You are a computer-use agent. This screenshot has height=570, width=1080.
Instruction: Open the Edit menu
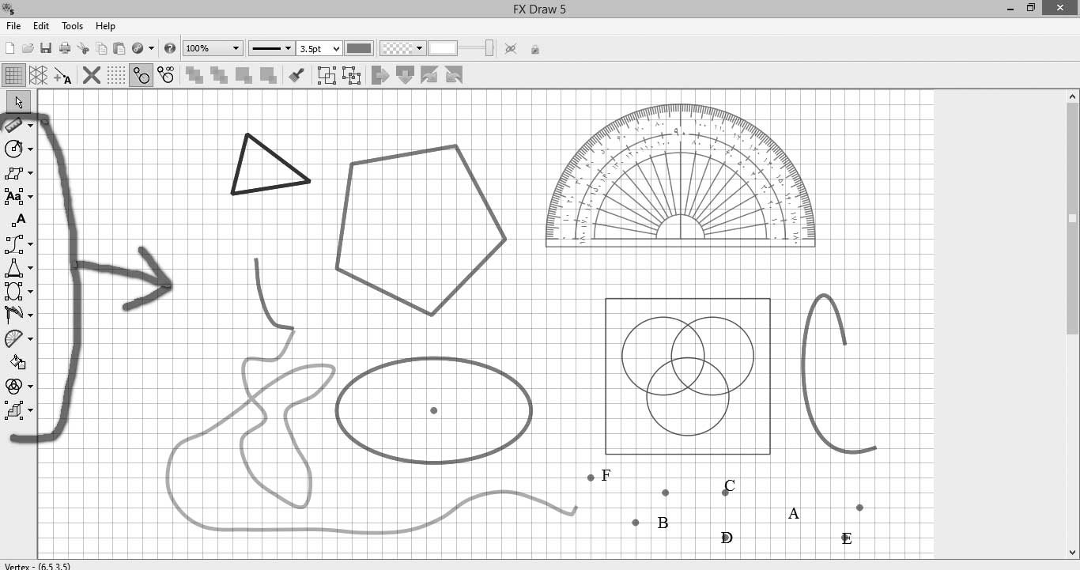pos(41,26)
